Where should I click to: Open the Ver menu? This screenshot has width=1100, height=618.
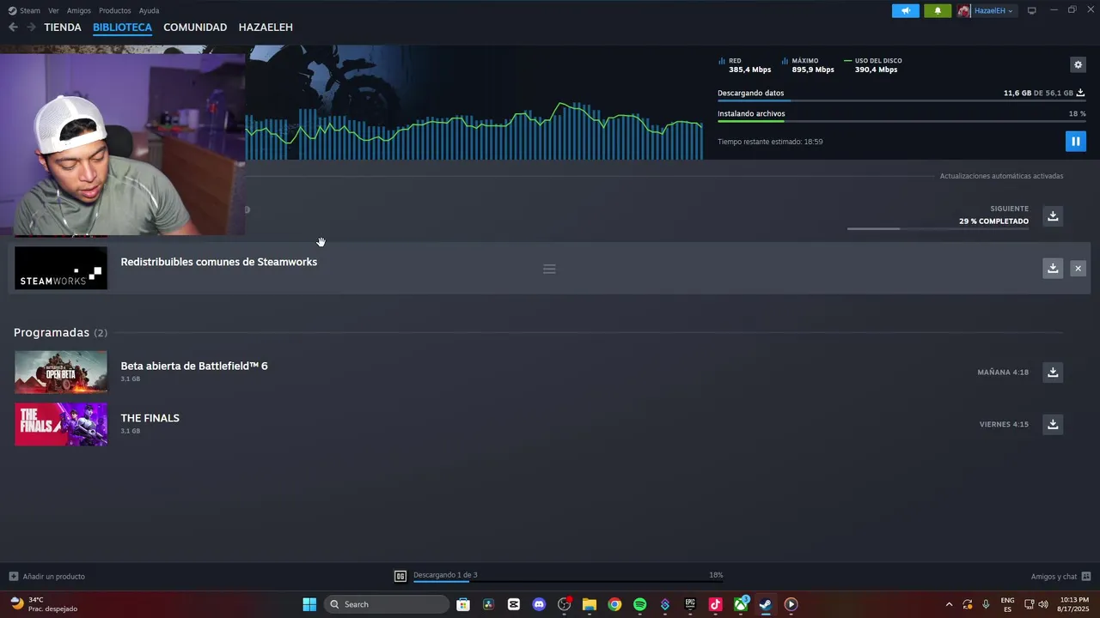click(x=53, y=10)
